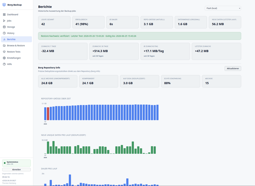Go to the Restore Tests menu entry

(x=16, y=52)
